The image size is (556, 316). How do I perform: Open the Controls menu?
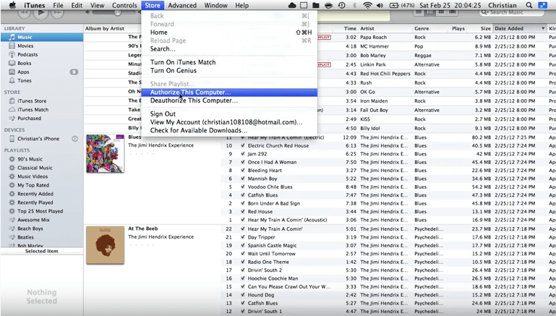124,5
